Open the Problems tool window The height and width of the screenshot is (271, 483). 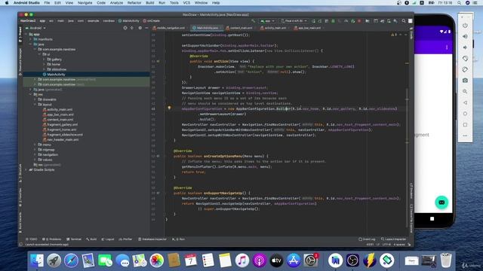pos(52,239)
